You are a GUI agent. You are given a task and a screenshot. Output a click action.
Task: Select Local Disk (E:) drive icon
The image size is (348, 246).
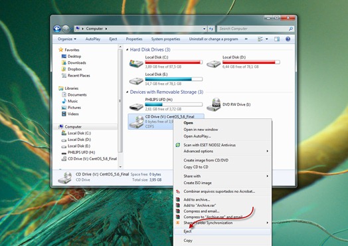136,81
